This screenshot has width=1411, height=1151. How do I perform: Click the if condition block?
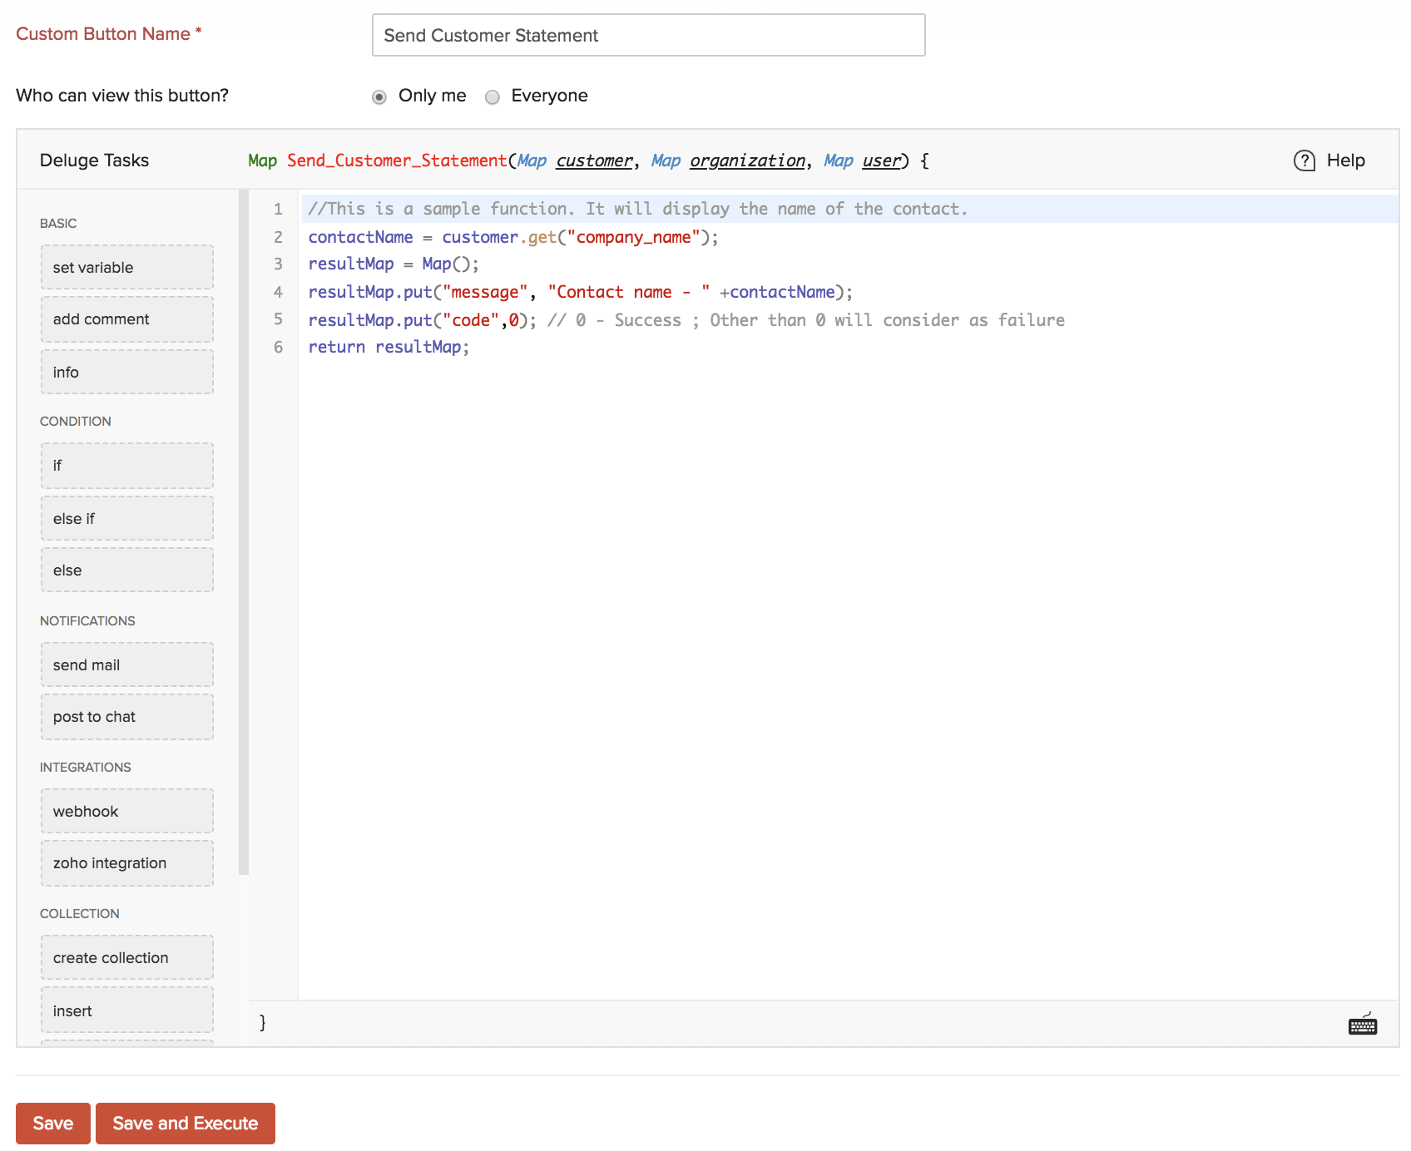pos(126,466)
